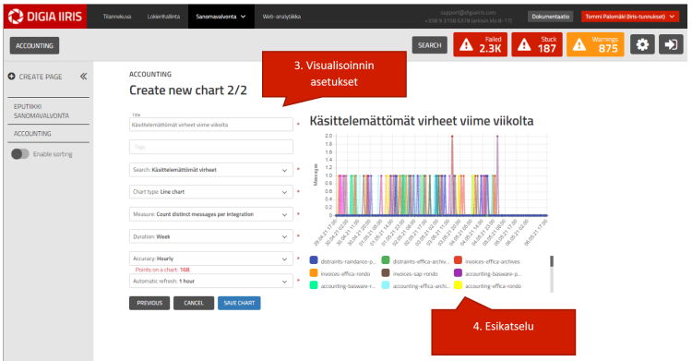Screen dimensions: 692x361
Task: Click the ACCOUNTING button in toolbar
Action: (x=34, y=45)
